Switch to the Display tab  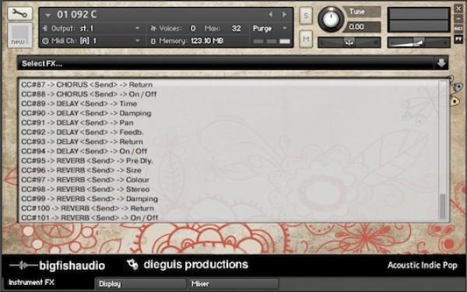click(141, 283)
